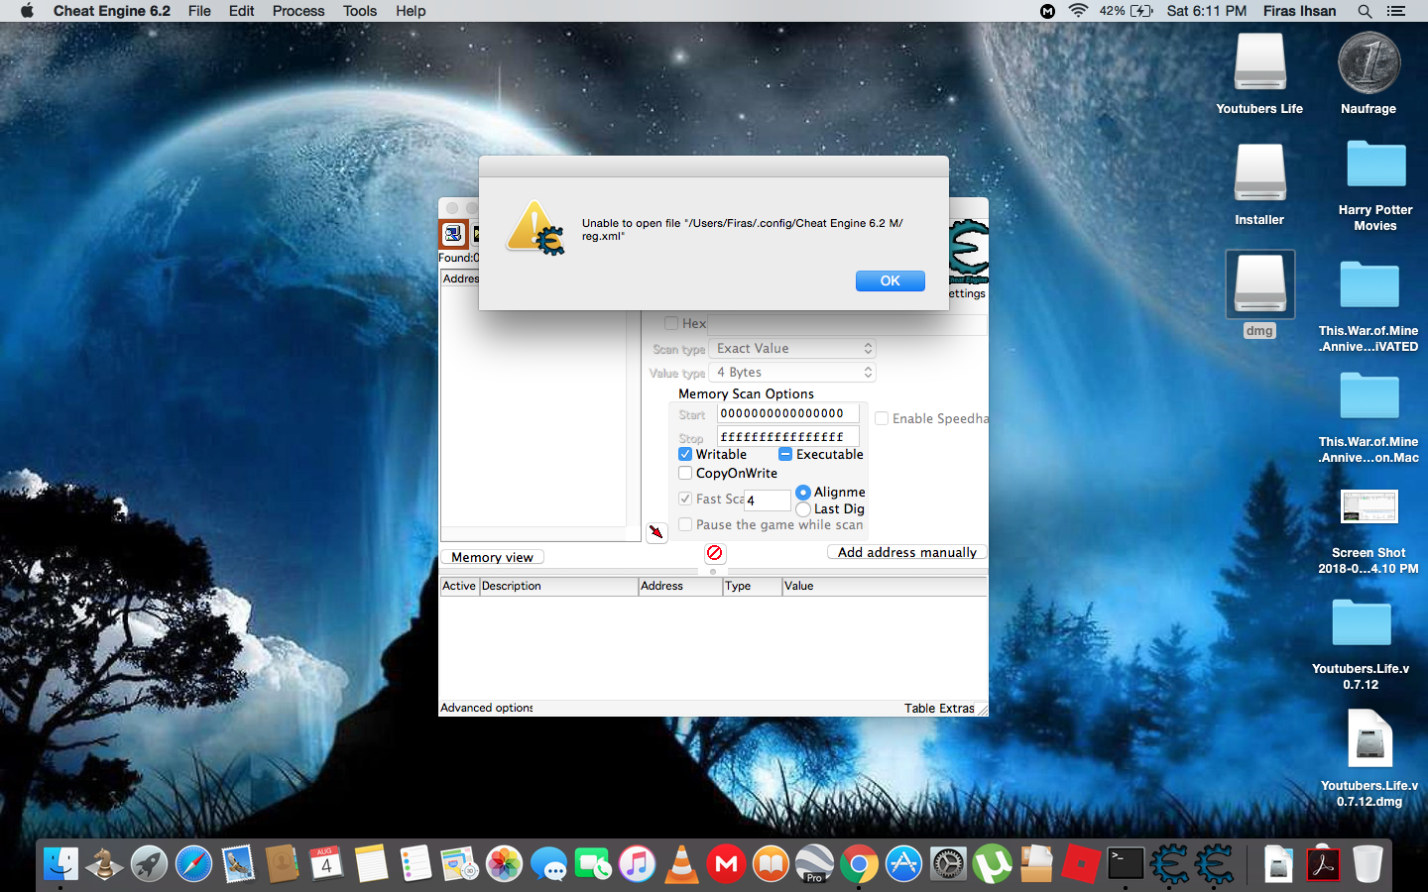This screenshot has height=892, width=1428.
Task: Open the process list with the computer icon
Action: pos(452,234)
